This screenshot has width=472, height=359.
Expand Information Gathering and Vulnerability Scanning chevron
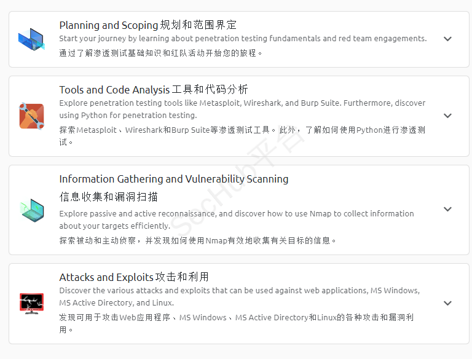(447, 209)
